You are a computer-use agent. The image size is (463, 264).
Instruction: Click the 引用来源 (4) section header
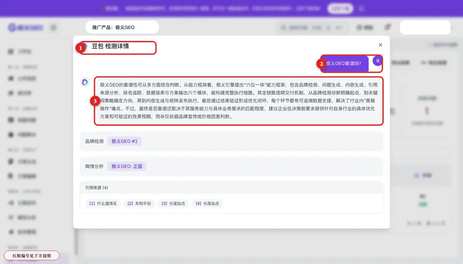point(231,188)
